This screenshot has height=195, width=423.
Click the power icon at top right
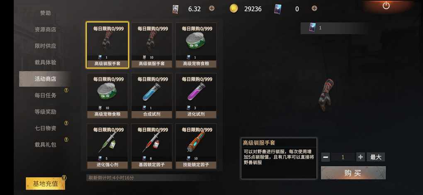(386, 5)
